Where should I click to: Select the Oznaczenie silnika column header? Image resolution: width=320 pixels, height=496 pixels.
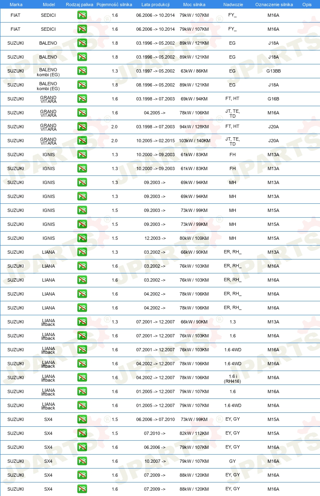274,5
